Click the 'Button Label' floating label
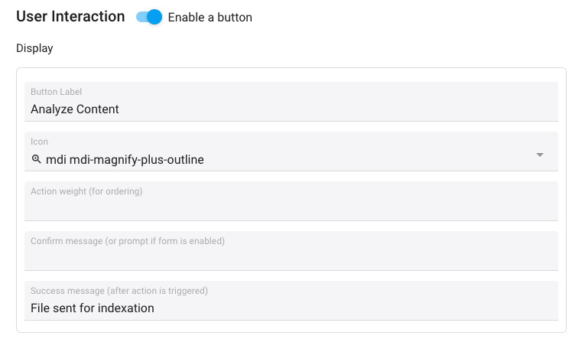 coord(56,92)
